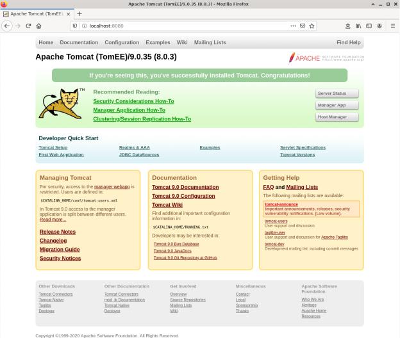
Task: Open tomcat-dev mailing list link
Action: pyautogui.click(x=274, y=244)
